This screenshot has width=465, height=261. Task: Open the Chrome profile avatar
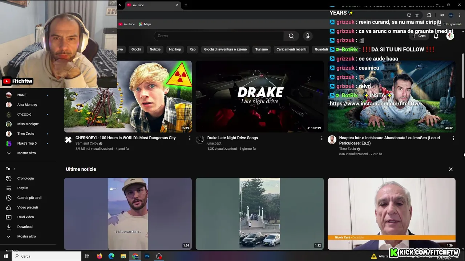[451, 15]
